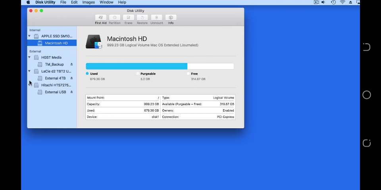381x190 pixels.
Task: Click the Erase toolbar icon
Action: click(128, 18)
